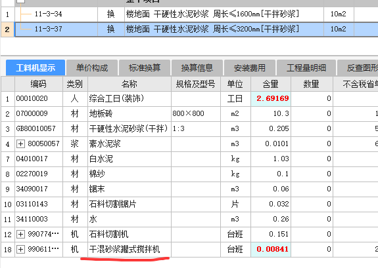378x268 pixels.
Task: Click the 含量 value 0.26
Action: click(271, 219)
